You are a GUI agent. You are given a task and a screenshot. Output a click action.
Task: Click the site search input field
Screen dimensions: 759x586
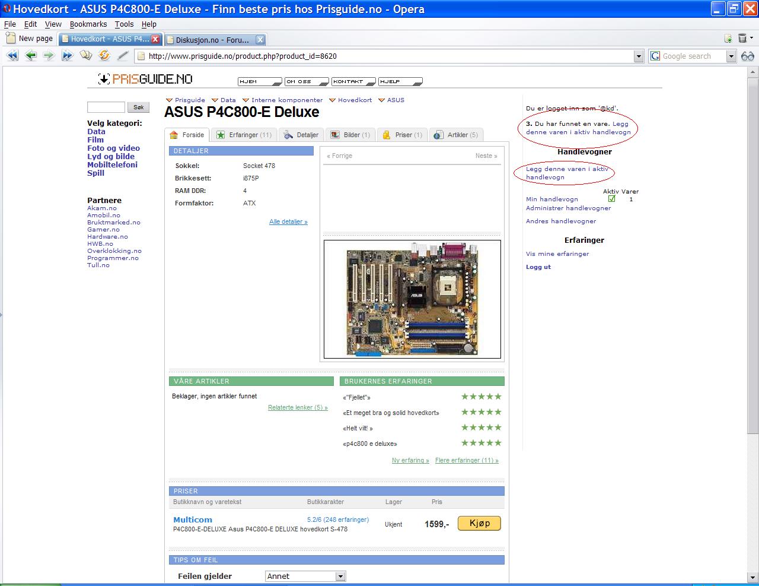pos(106,107)
